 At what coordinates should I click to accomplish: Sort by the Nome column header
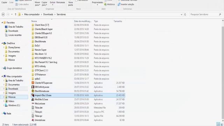pyautogui.click(x=34, y=21)
